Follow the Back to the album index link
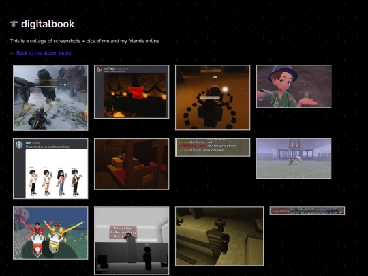This screenshot has height=276, width=368. (x=42, y=52)
